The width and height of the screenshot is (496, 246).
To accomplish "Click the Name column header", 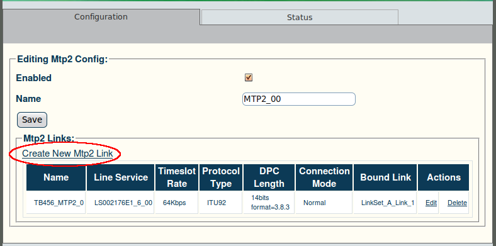I will pos(56,177).
